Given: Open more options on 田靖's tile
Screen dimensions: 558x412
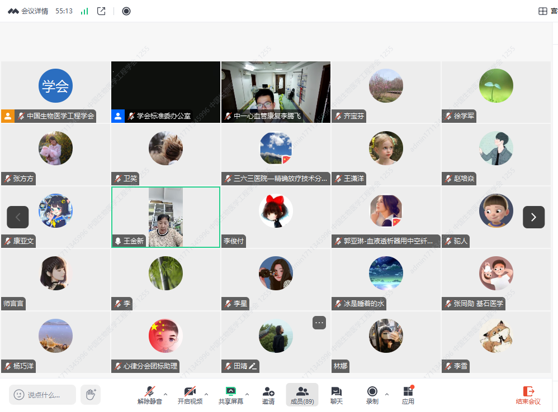Looking at the screenshot, I should [319, 323].
